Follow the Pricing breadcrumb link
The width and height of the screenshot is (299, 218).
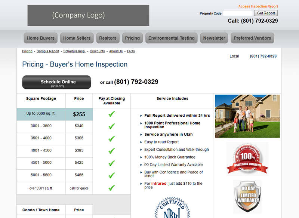[x=27, y=51]
